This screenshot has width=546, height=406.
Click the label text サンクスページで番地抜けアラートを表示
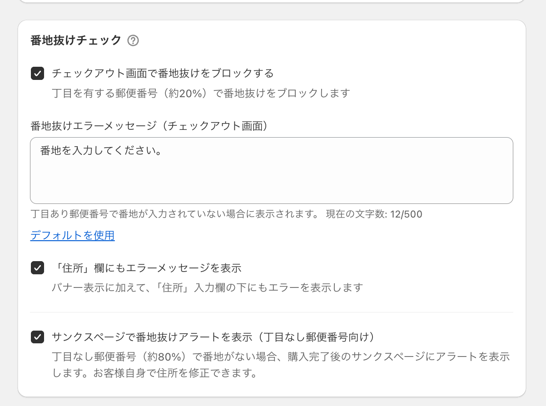pos(213,337)
